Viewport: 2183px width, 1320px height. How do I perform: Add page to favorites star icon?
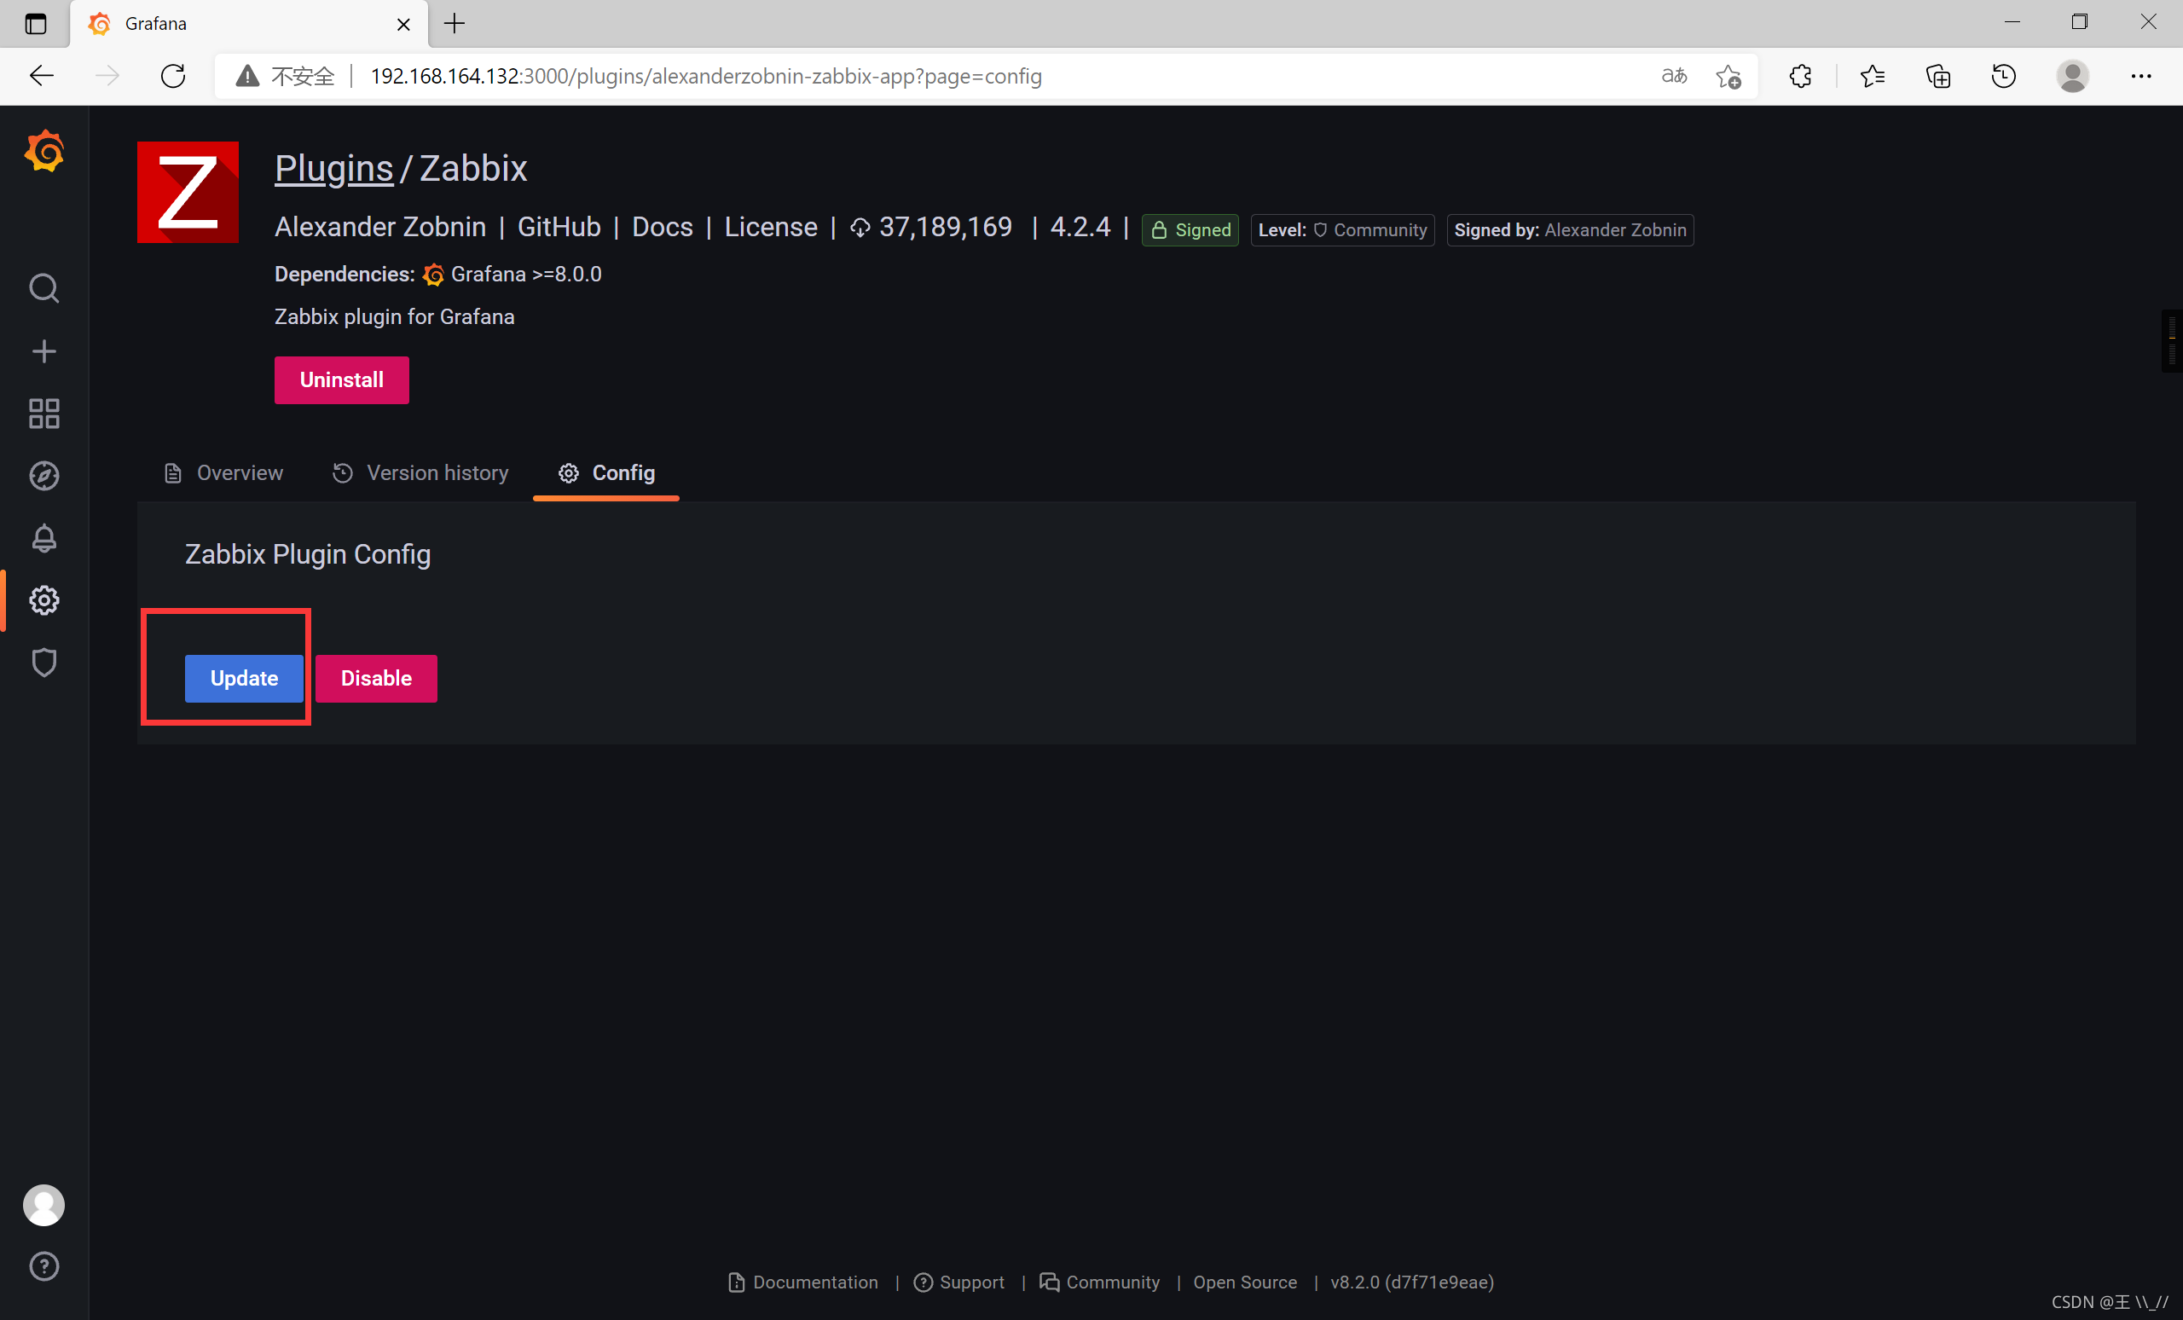1728,76
